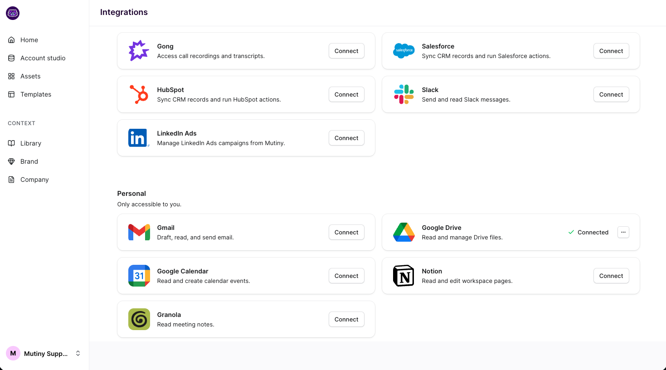Expand the workspace switcher chevron
The image size is (666, 370).
[78, 353]
